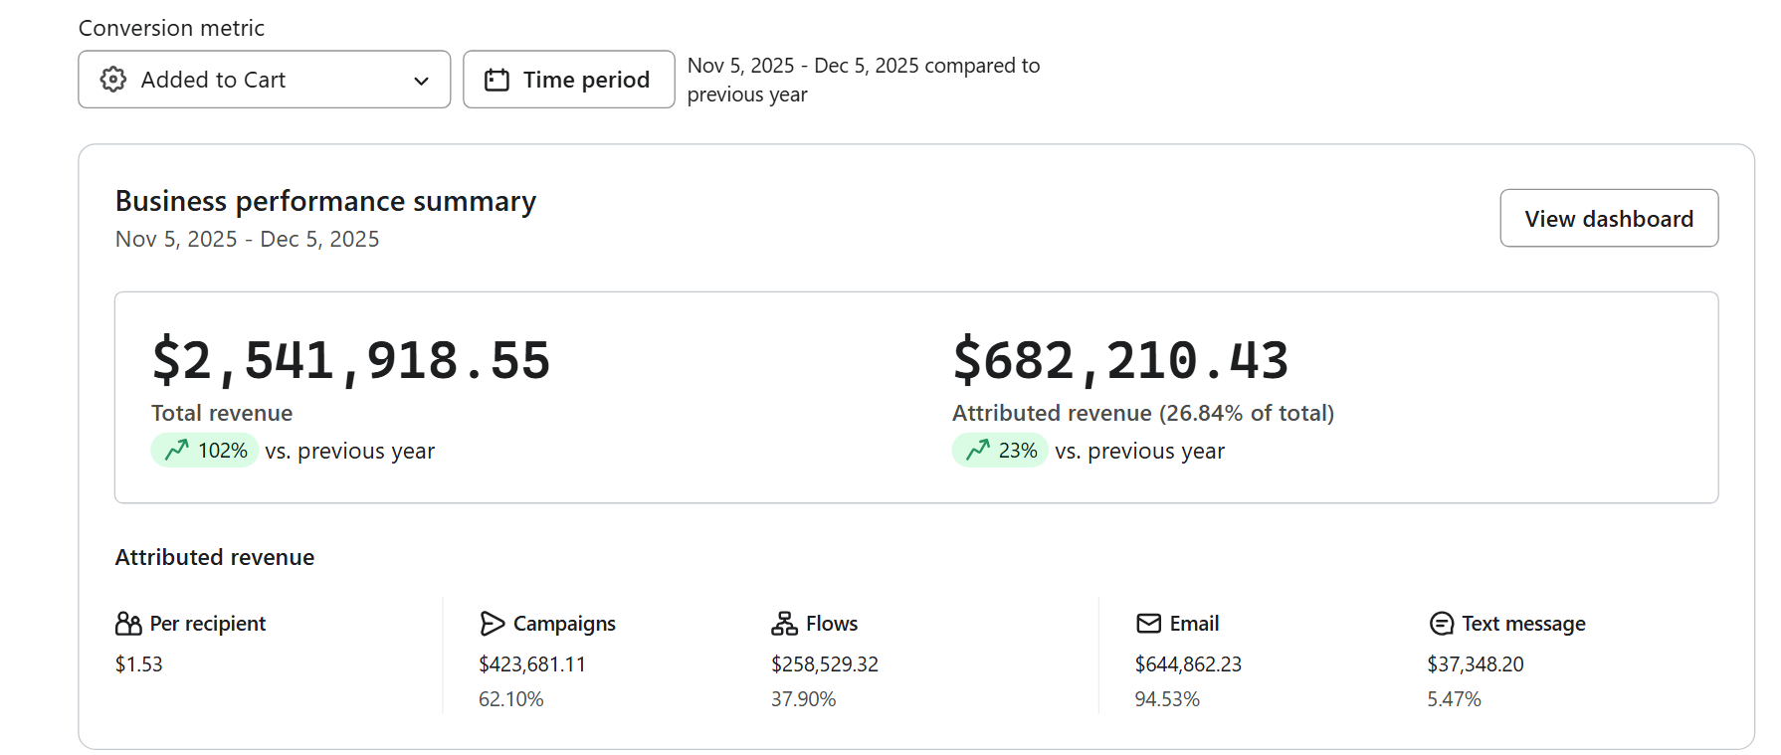1781x755 pixels.
Task: Click the Email revenue $644,862.23 value
Action: pos(1188,663)
